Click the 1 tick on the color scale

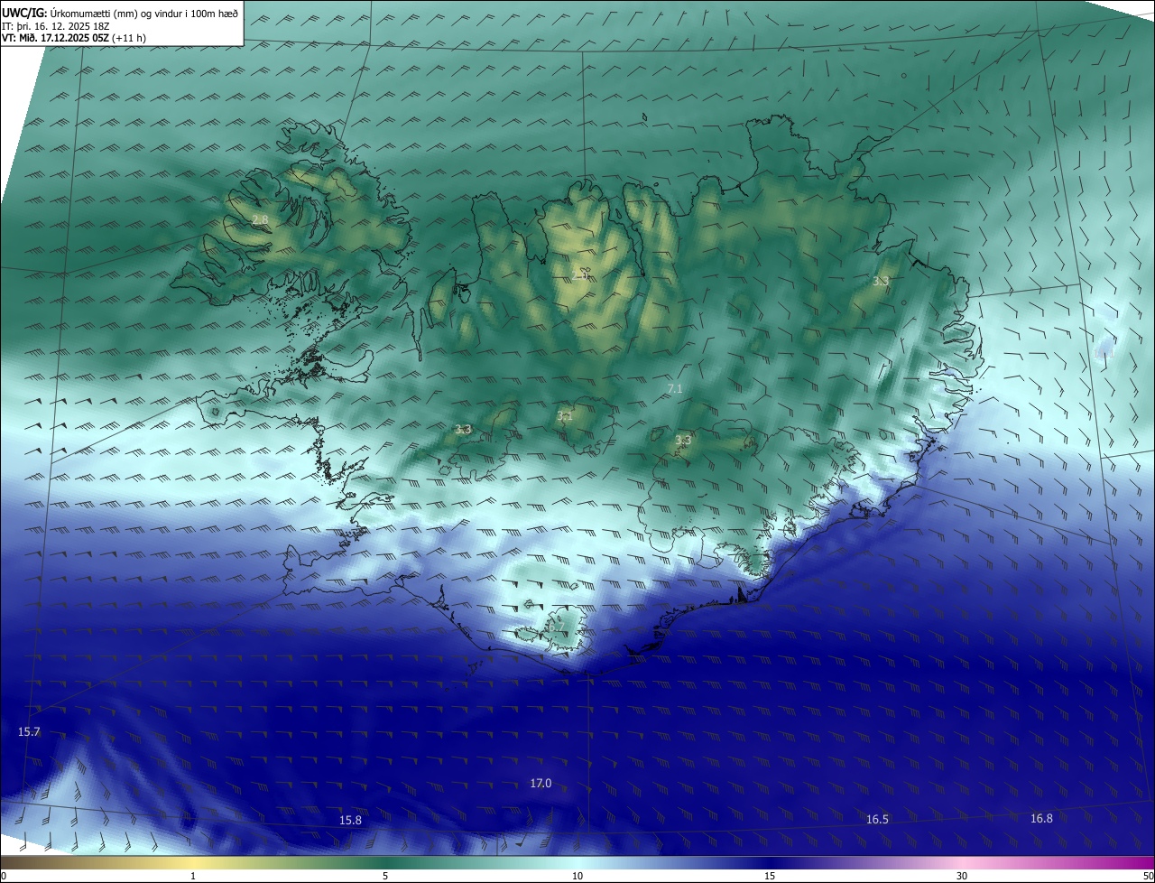[194, 877]
